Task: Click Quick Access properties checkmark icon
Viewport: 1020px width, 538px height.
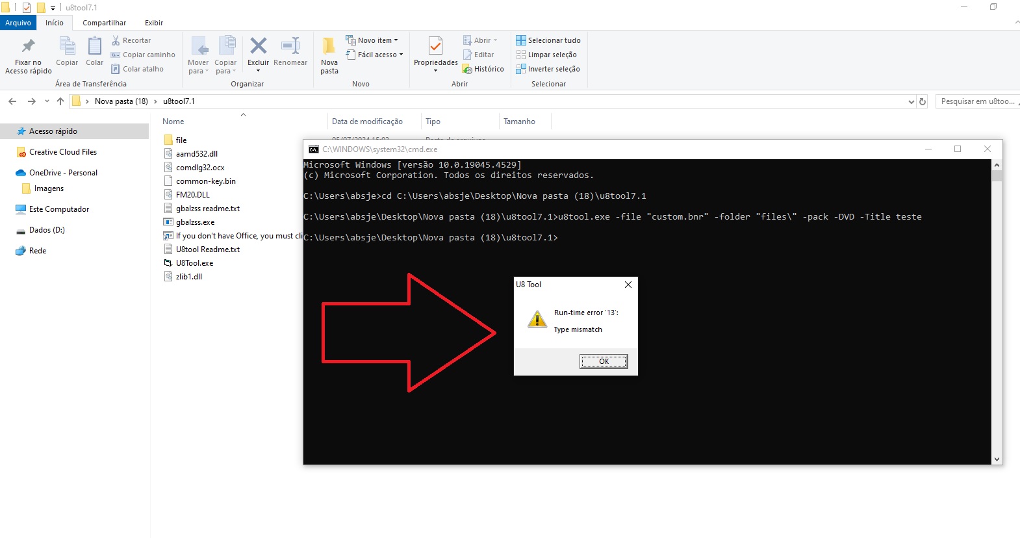Action: point(27,8)
